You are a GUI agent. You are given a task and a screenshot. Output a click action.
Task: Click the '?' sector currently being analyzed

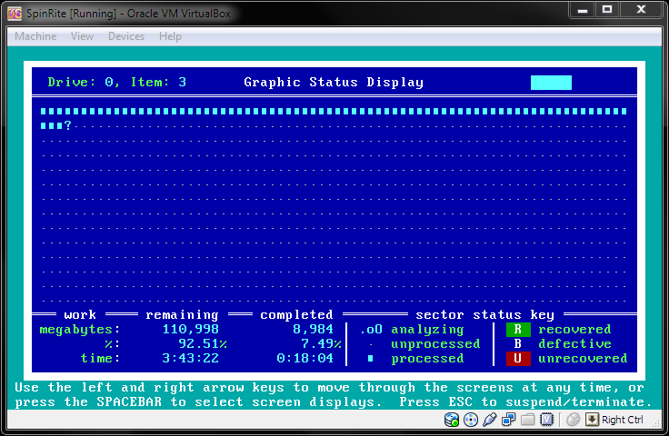(67, 126)
